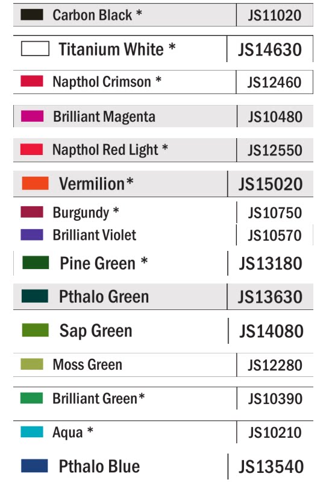
Task: Pick the Brilliant Violet purple swatch
Action: click(32, 235)
